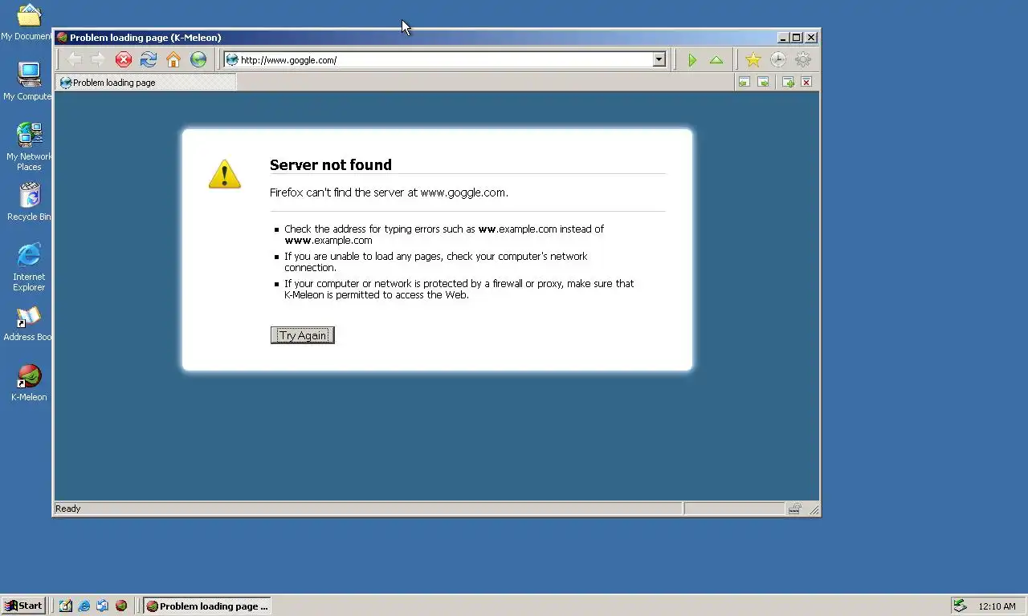This screenshot has width=1028, height=616.
Task: Click K-Meleon title bar app icon
Action: click(x=62, y=37)
